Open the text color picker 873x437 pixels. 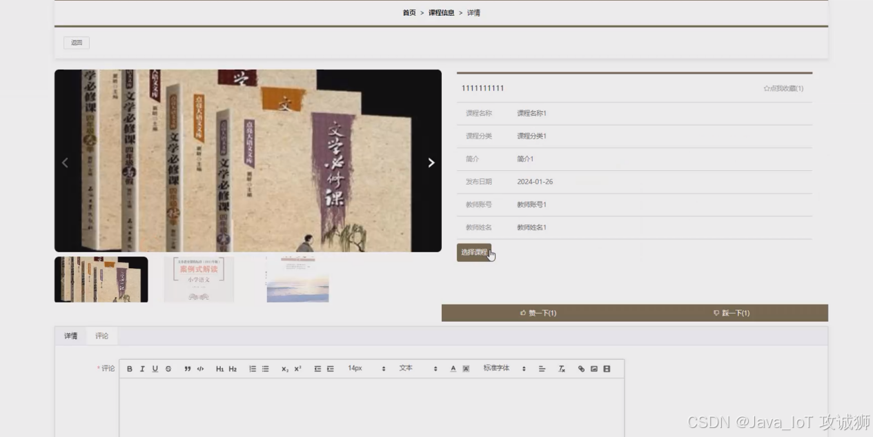point(453,369)
